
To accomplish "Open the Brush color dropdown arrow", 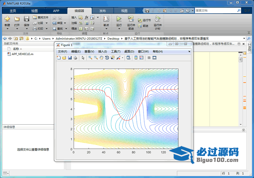I will point(123,58).
